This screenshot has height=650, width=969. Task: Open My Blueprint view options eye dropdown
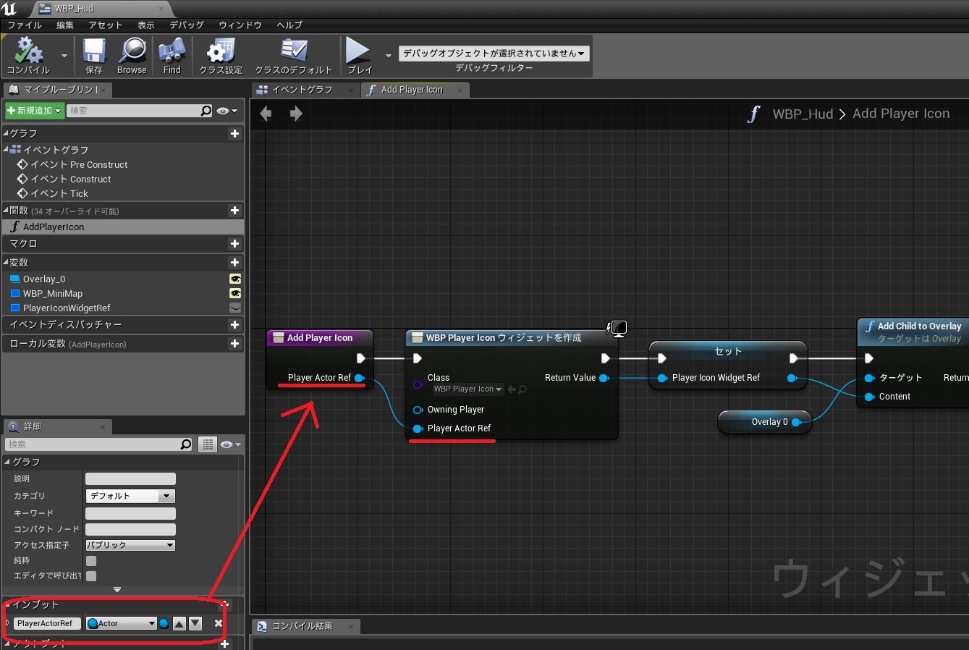(x=229, y=111)
